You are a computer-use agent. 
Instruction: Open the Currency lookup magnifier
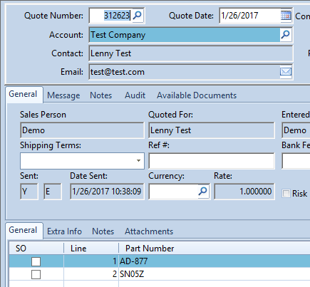click(203, 191)
